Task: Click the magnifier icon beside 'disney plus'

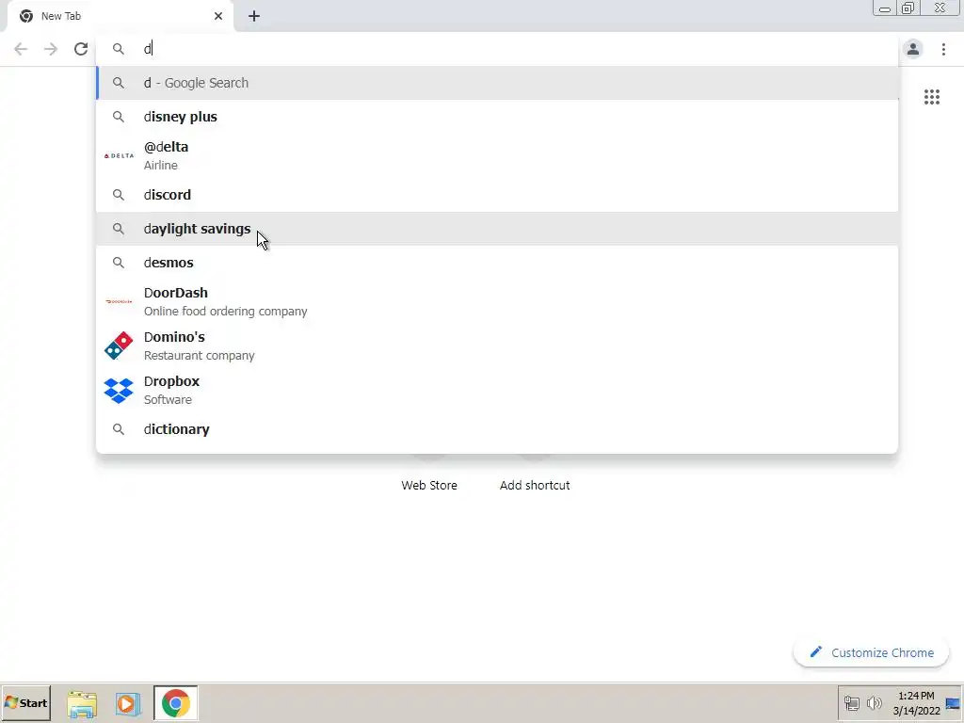Action: pyautogui.click(x=119, y=117)
